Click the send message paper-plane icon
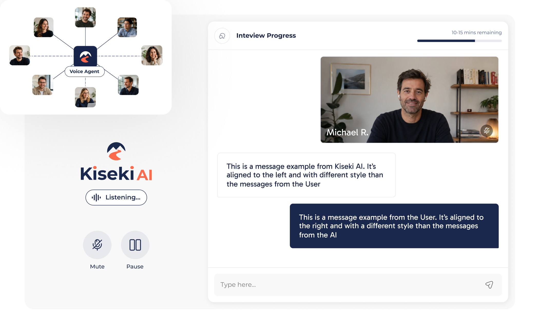This screenshot has height=323, width=539. (489, 285)
